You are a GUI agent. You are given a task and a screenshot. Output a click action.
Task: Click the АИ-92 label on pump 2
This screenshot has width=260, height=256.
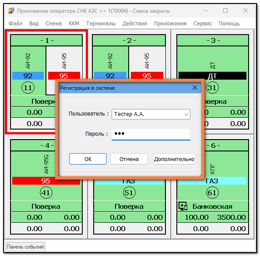click(110, 61)
